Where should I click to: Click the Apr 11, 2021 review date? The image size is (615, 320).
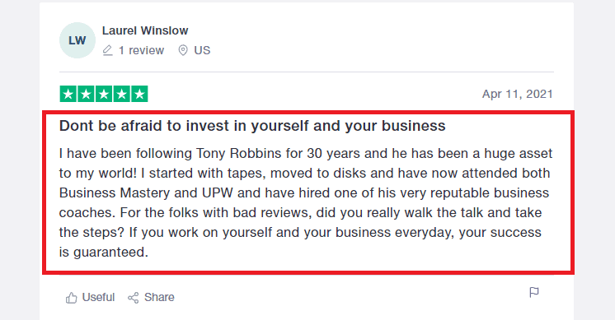coord(518,94)
